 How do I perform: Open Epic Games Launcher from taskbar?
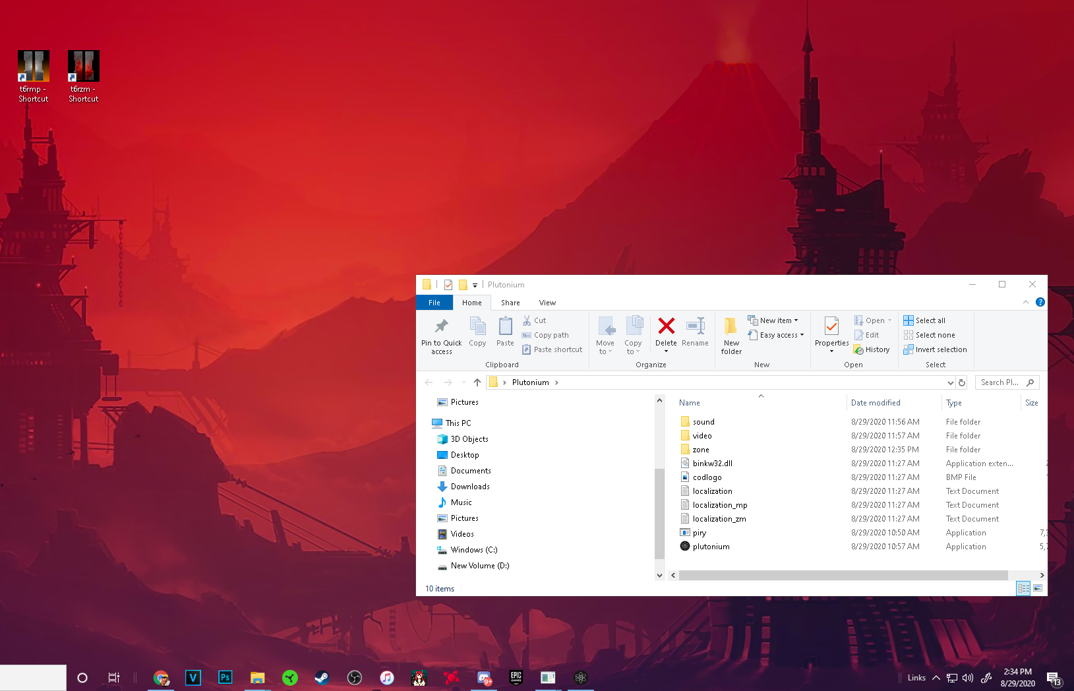(x=516, y=678)
